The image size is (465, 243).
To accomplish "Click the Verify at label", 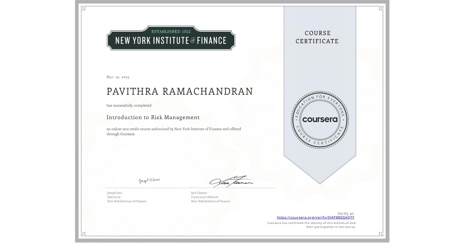I will pyautogui.click(x=346, y=213).
